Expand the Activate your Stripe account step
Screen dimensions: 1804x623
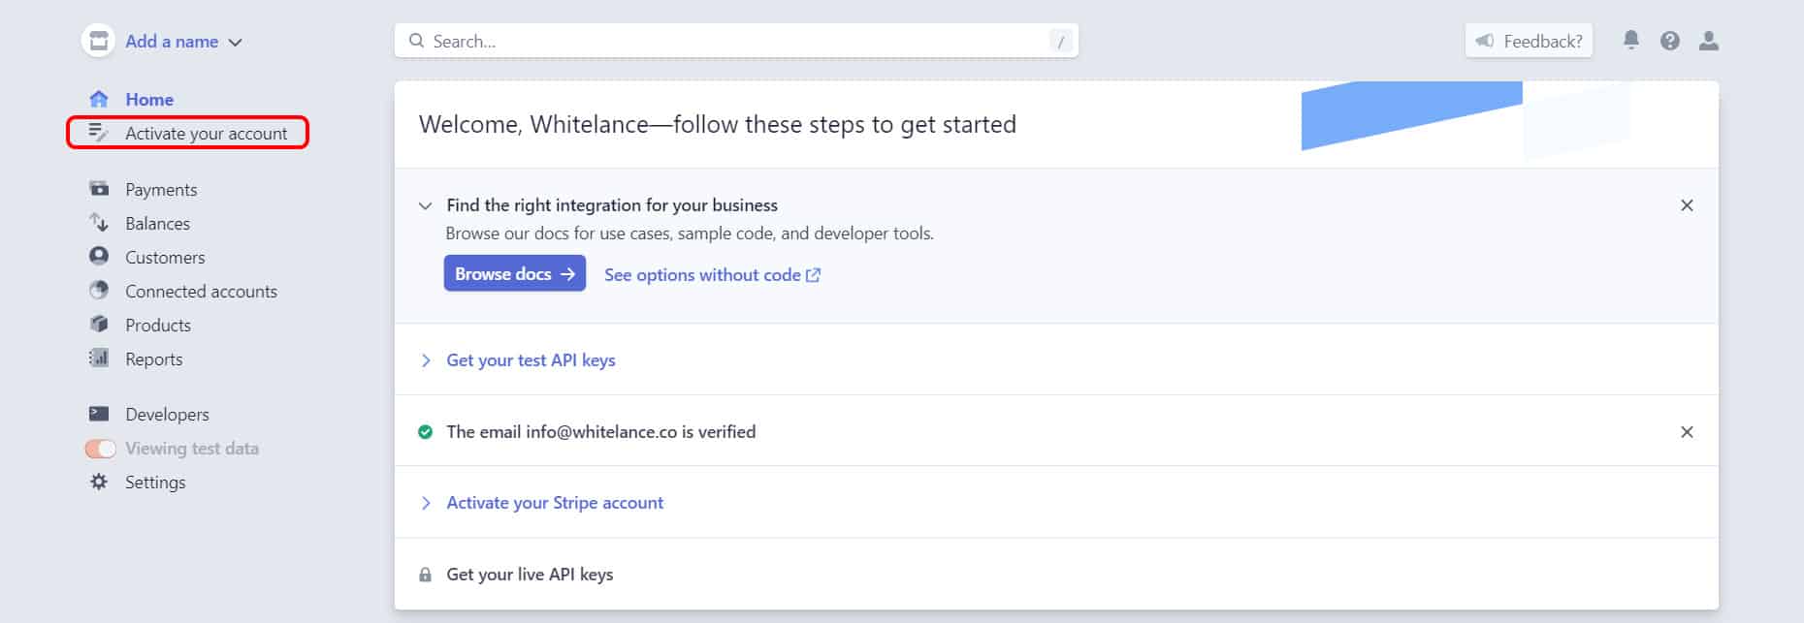425,503
